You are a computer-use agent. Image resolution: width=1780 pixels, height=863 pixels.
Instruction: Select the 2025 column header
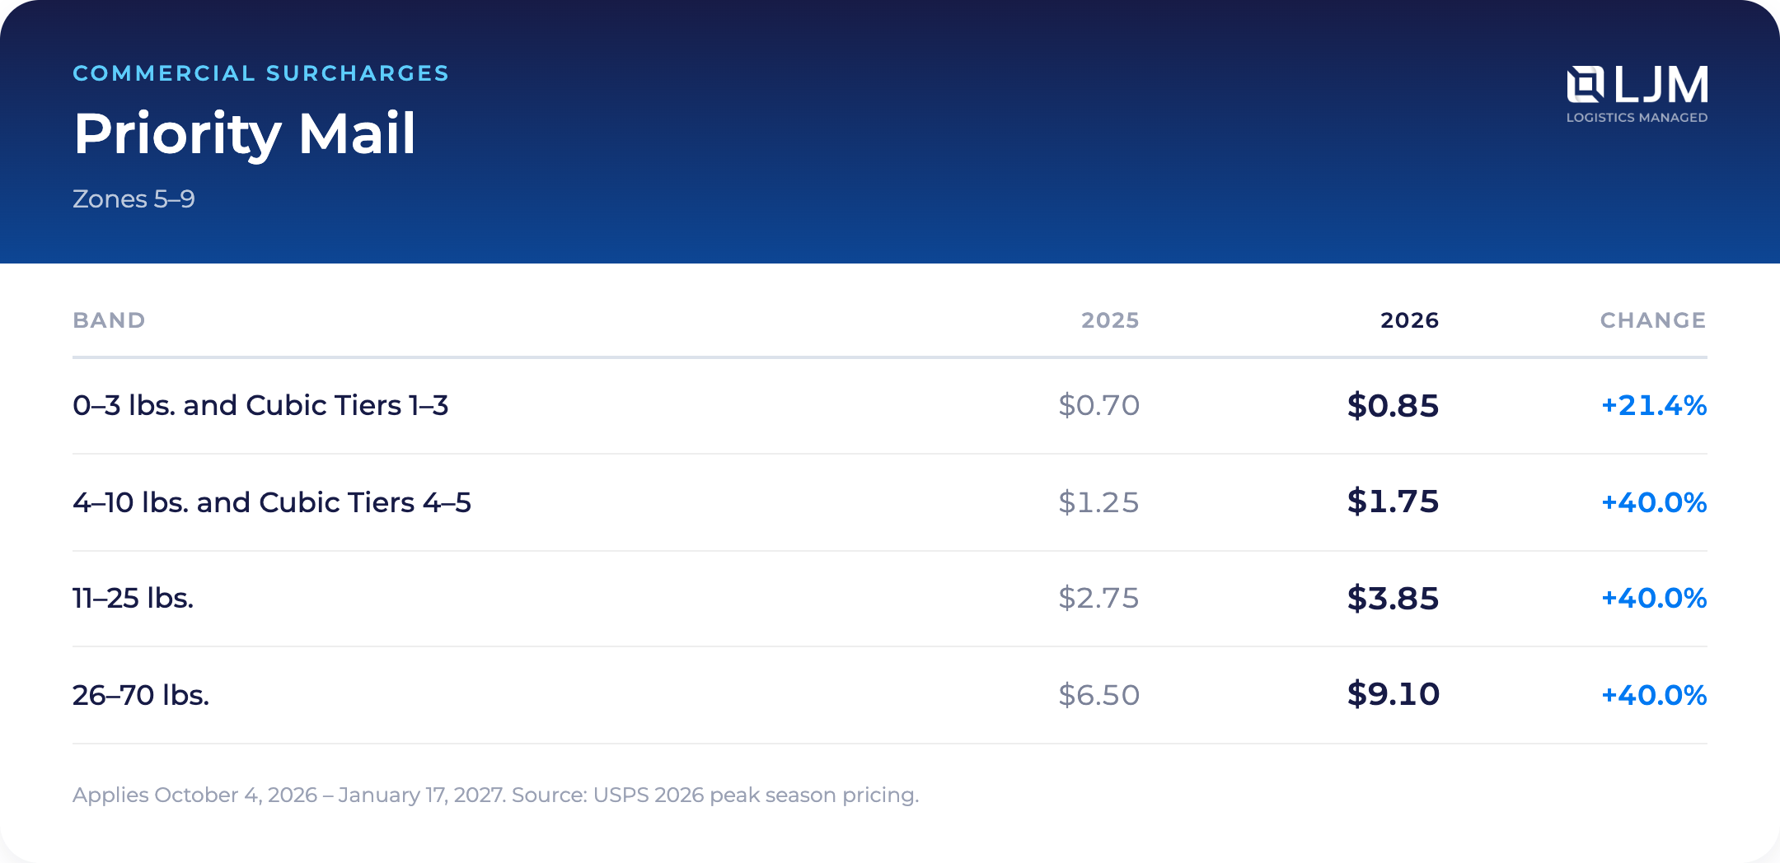[x=1110, y=320]
